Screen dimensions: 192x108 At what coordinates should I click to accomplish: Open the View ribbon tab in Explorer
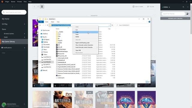[x=58, y=22]
